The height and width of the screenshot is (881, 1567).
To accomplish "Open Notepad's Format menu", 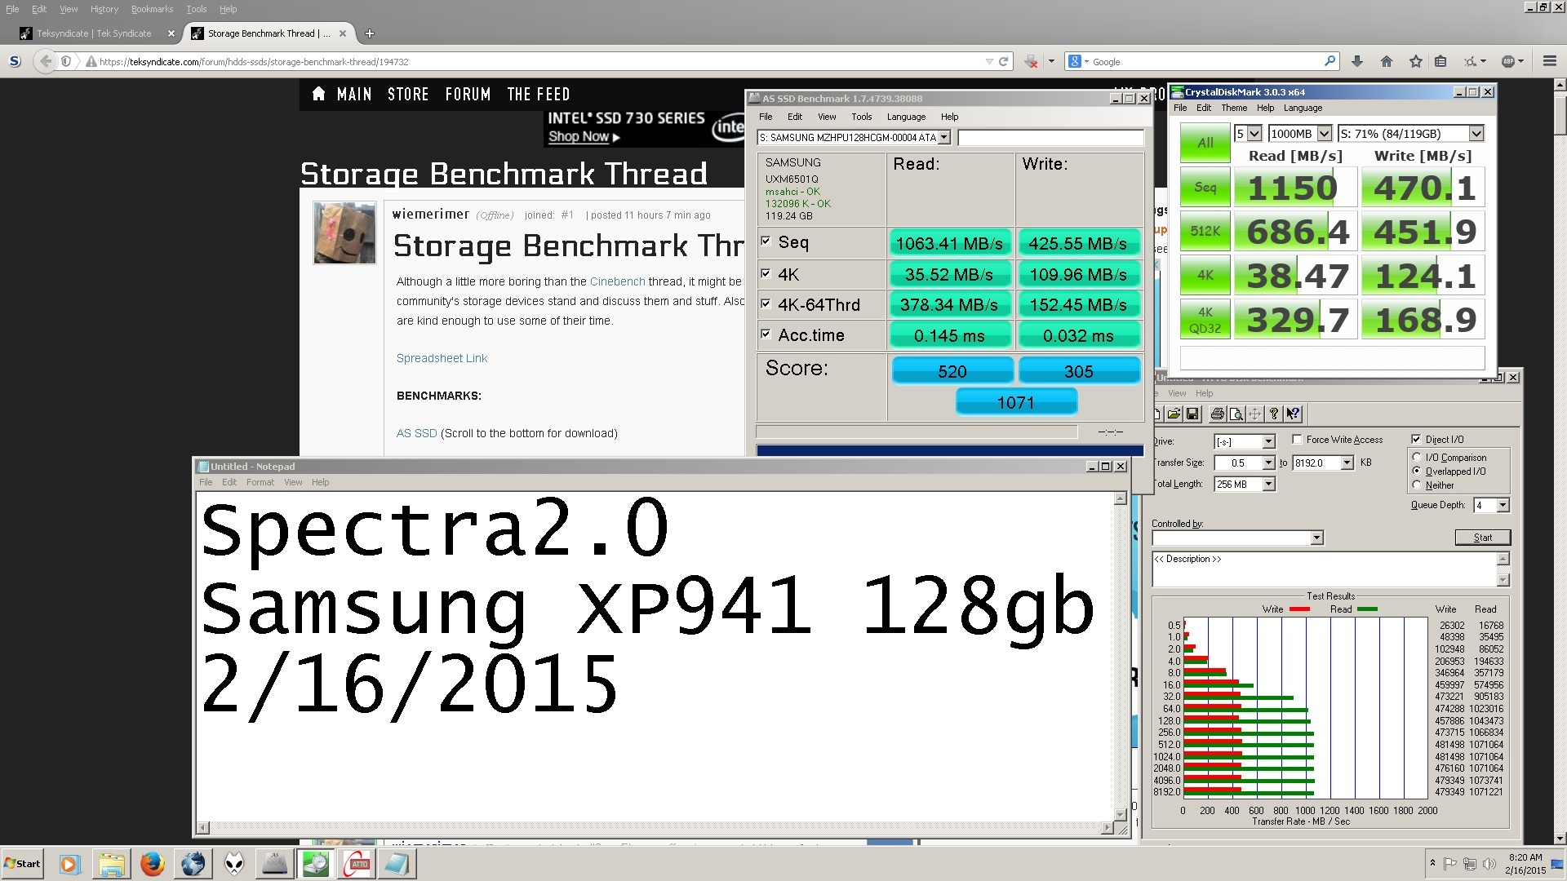I will [x=260, y=482].
